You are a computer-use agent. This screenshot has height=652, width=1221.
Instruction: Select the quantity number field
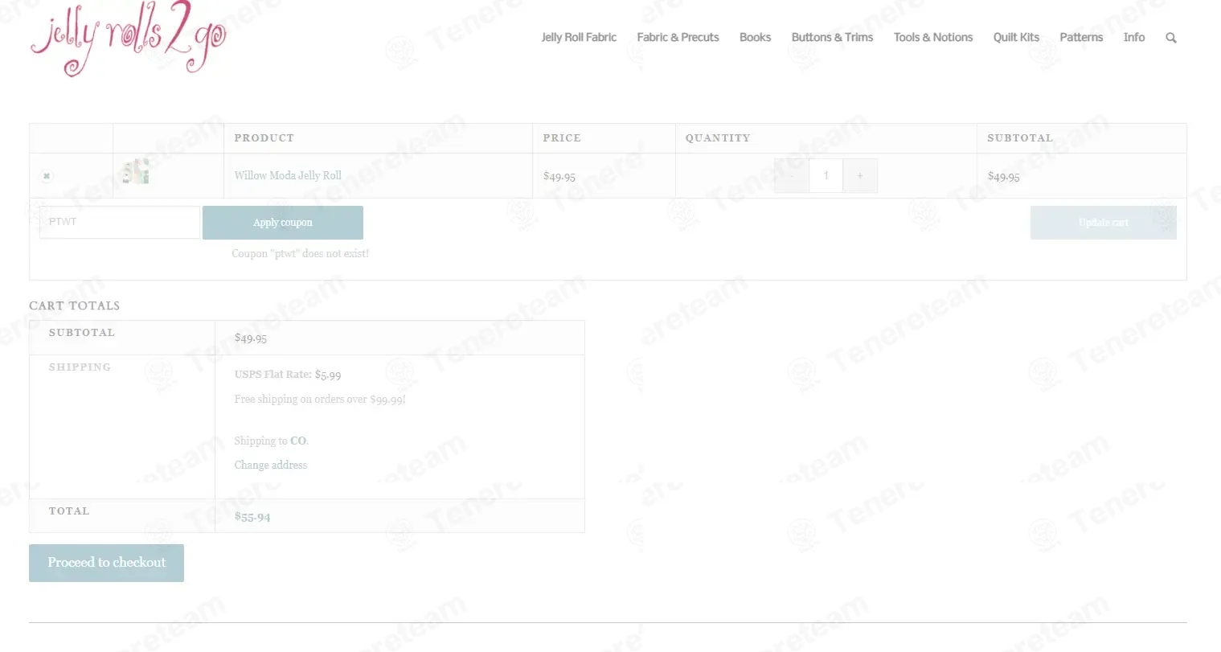point(826,175)
